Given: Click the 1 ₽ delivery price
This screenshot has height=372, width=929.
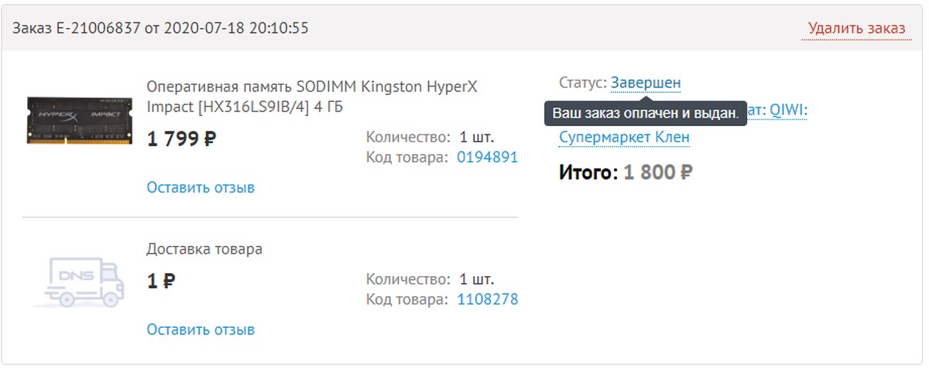Looking at the screenshot, I should click(x=160, y=281).
